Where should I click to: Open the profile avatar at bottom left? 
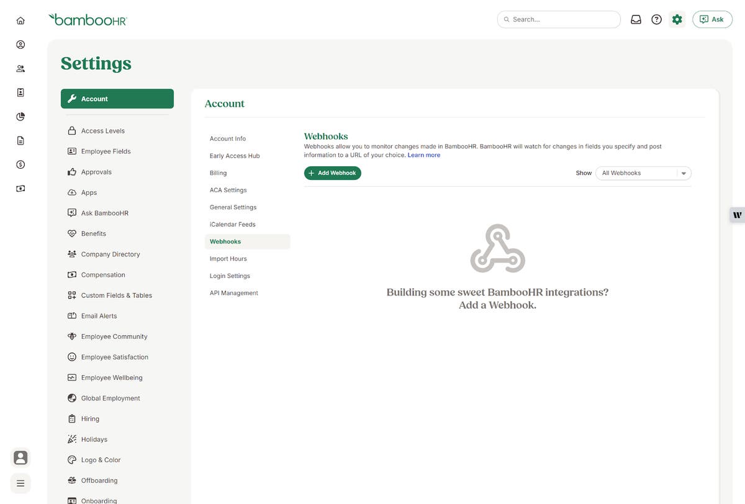pyautogui.click(x=20, y=457)
